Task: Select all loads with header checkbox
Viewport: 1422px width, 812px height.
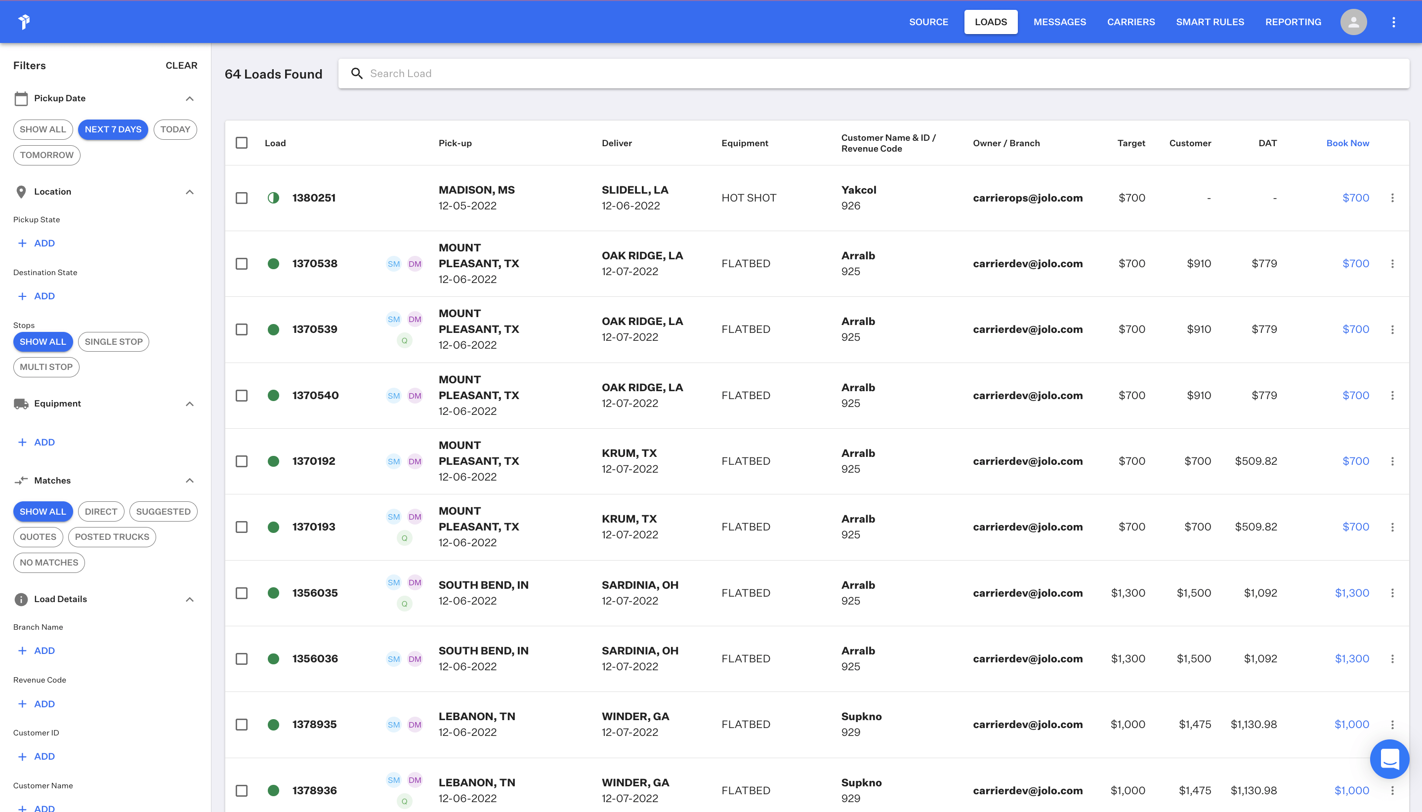Action: point(242,143)
